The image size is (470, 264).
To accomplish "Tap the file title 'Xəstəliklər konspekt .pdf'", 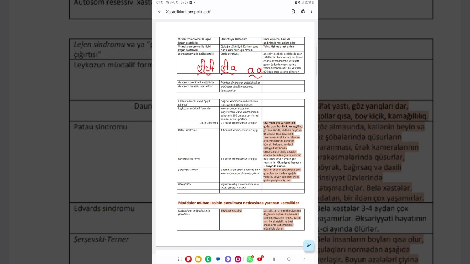I will click(188, 12).
